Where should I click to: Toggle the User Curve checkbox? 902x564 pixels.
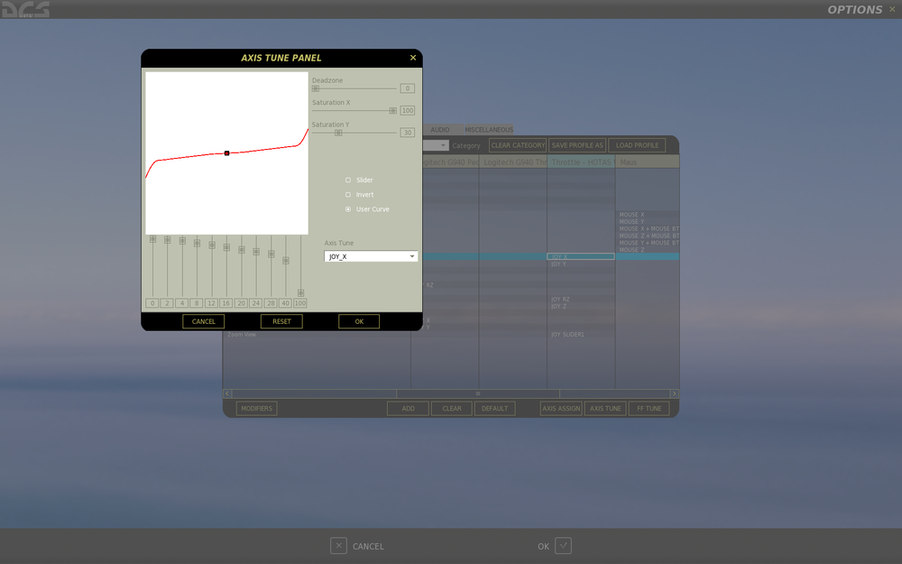pyautogui.click(x=348, y=209)
